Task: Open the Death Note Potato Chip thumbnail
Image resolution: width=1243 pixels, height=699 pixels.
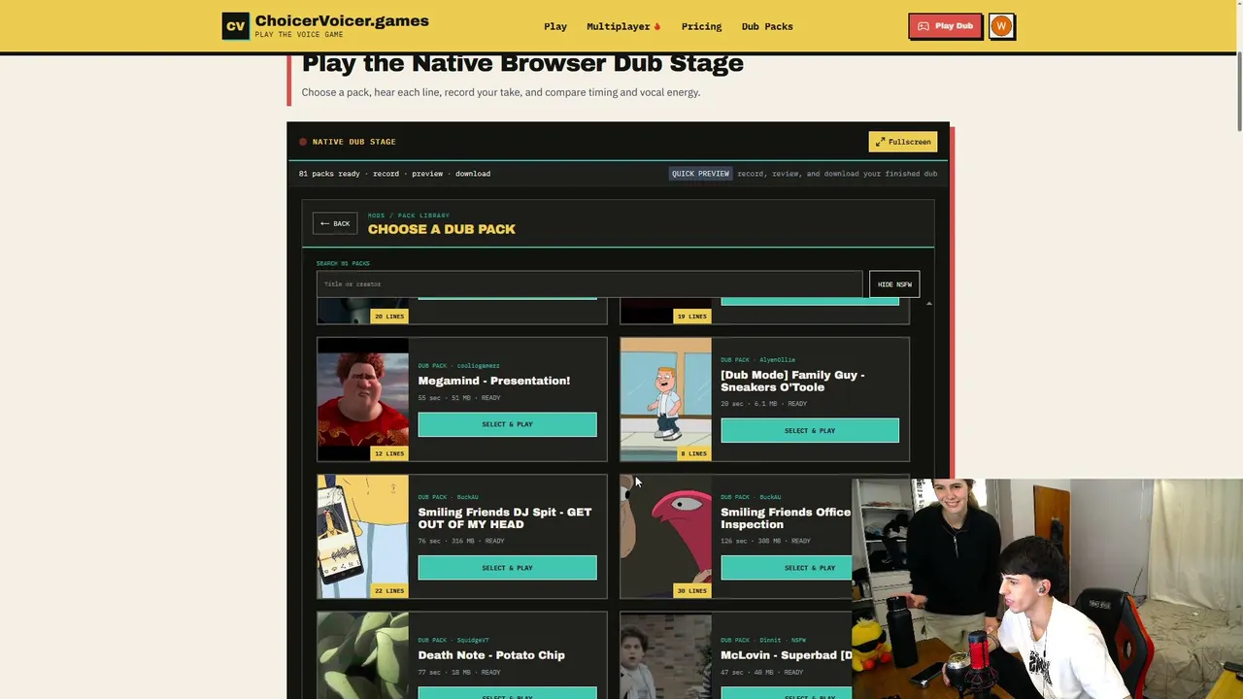Action: pos(363,655)
